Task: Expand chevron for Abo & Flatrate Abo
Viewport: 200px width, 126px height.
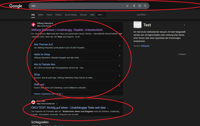Action: [120, 66]
